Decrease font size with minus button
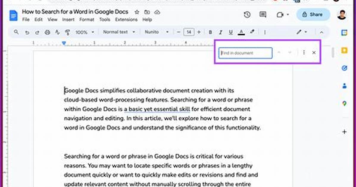 [179, 32]
